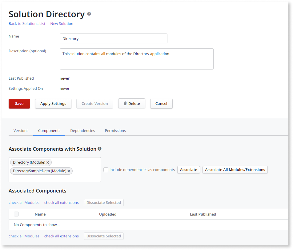Click into the Description text area
Viewport: 293px width, 250px height.
pyautogui.click(x=136, y=59)
